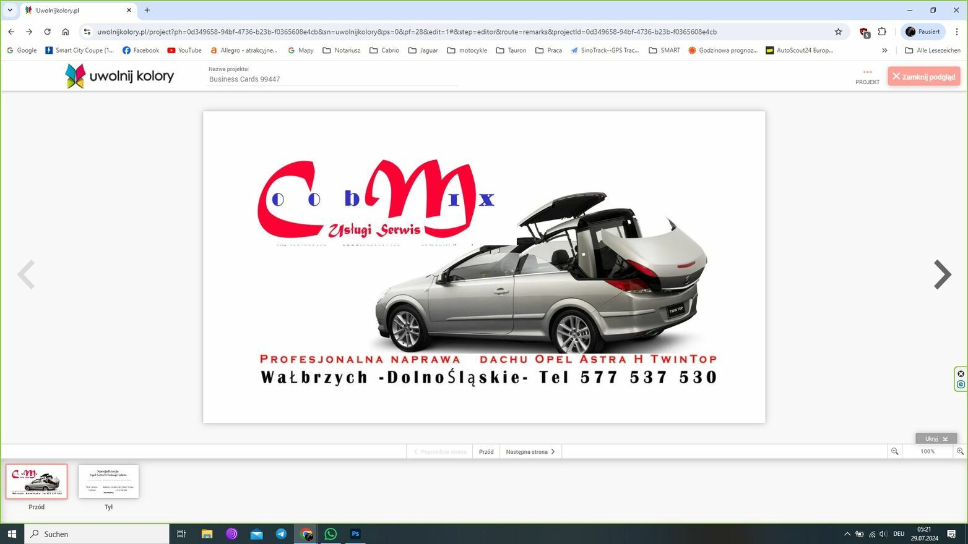Close preview with Zamknij podgląd button
Image resolution: width=968 pixels, height=544 pixels.
[x=923, y=77]
